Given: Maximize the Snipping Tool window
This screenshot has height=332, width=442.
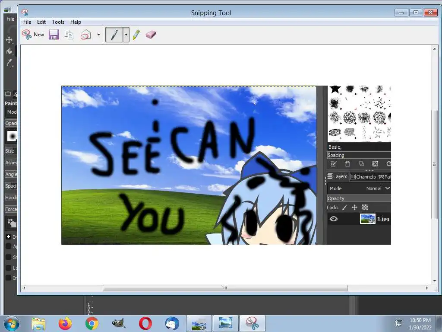Looking at the screenshot, I should pos(416,13).
